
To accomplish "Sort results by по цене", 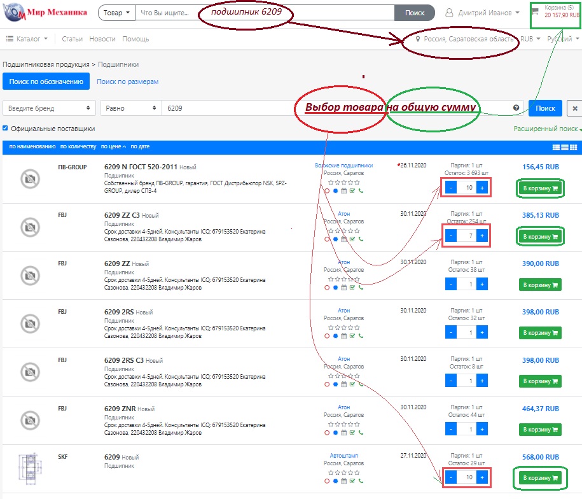I will coord(113,146).
